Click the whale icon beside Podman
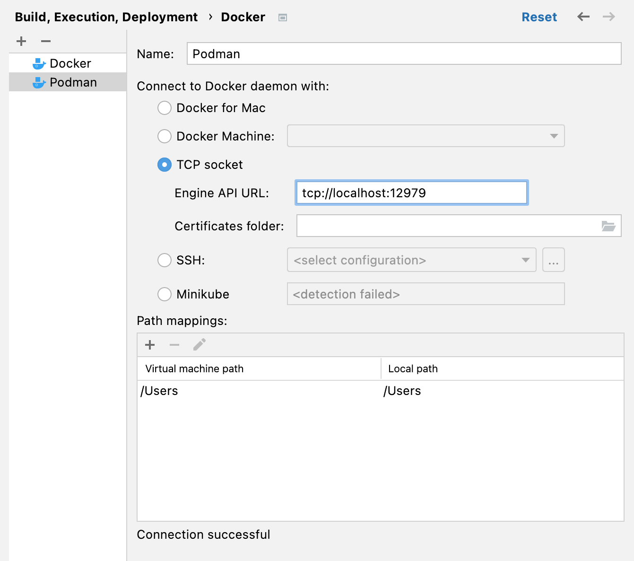 click(39, 82)
